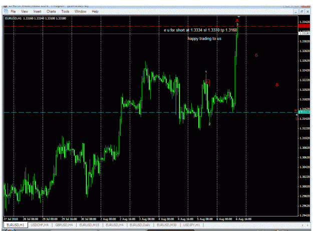Switch to the EURUSD,Daily chart tab
The image size is (313, 231).
(140, 225)
